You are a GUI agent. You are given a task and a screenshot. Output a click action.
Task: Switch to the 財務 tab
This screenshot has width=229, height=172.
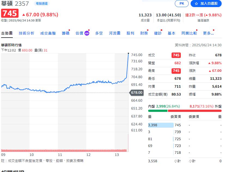[144, 33]
